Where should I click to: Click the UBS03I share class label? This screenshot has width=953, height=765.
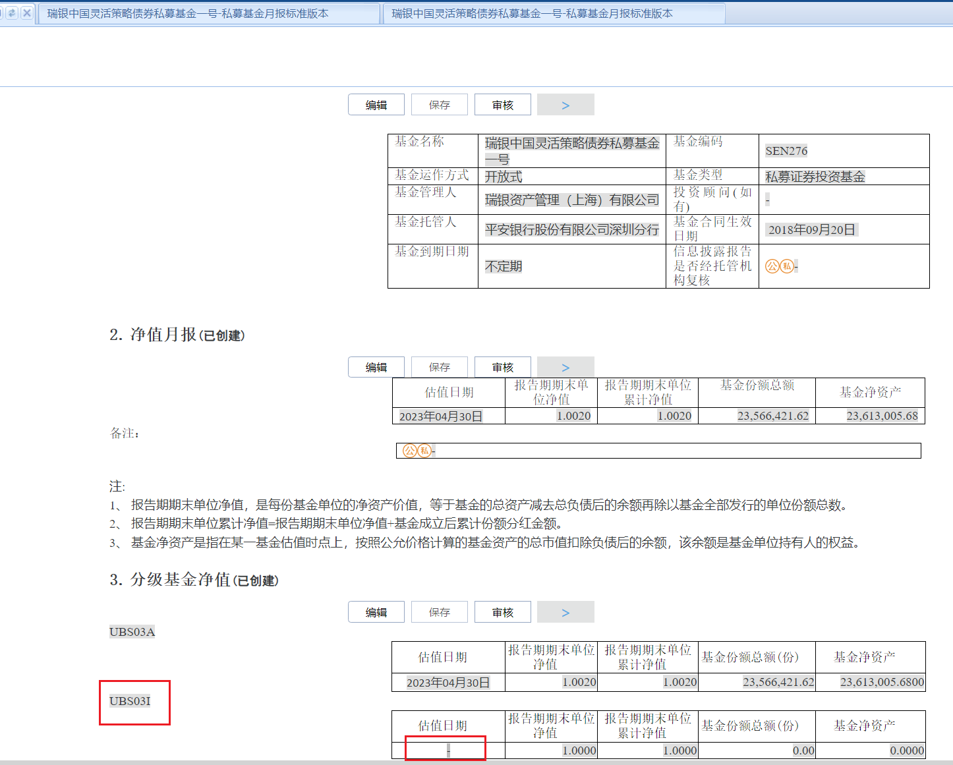point(130,701)
